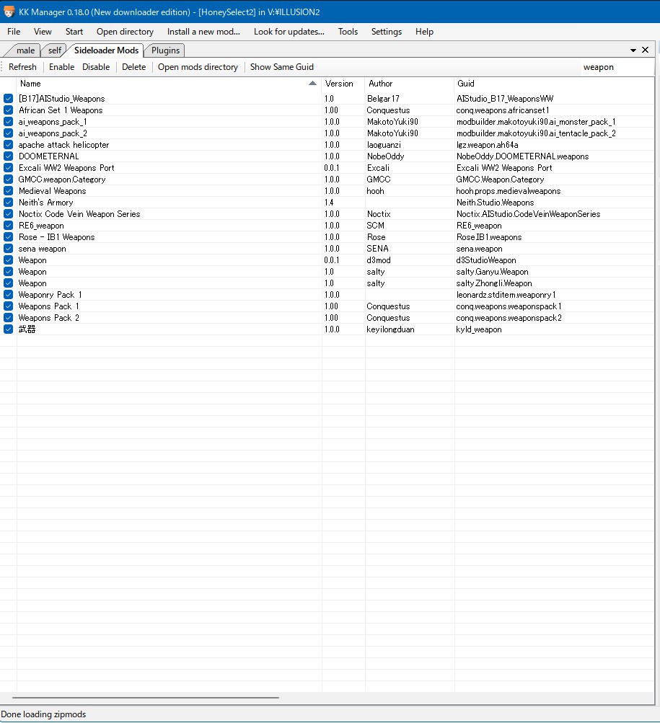Switch to the male tab
660x723 pixels.
[25, 50]
